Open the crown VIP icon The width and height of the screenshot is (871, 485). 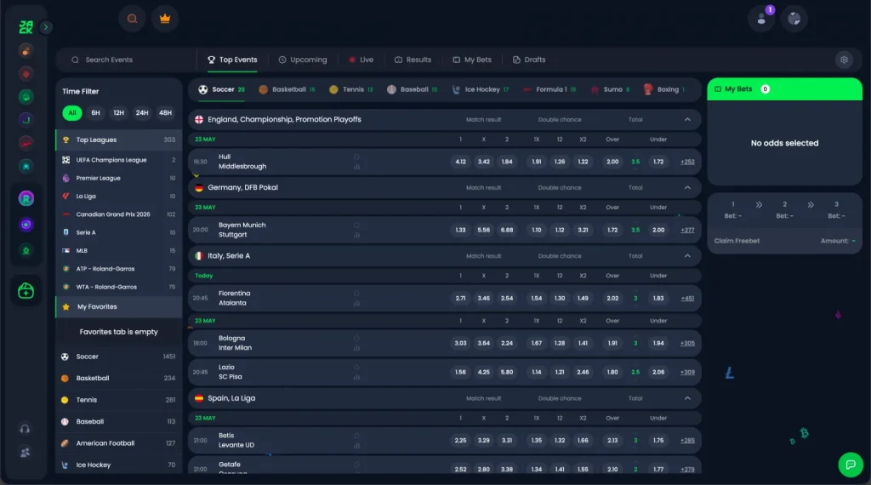click(x=164, y=19)
